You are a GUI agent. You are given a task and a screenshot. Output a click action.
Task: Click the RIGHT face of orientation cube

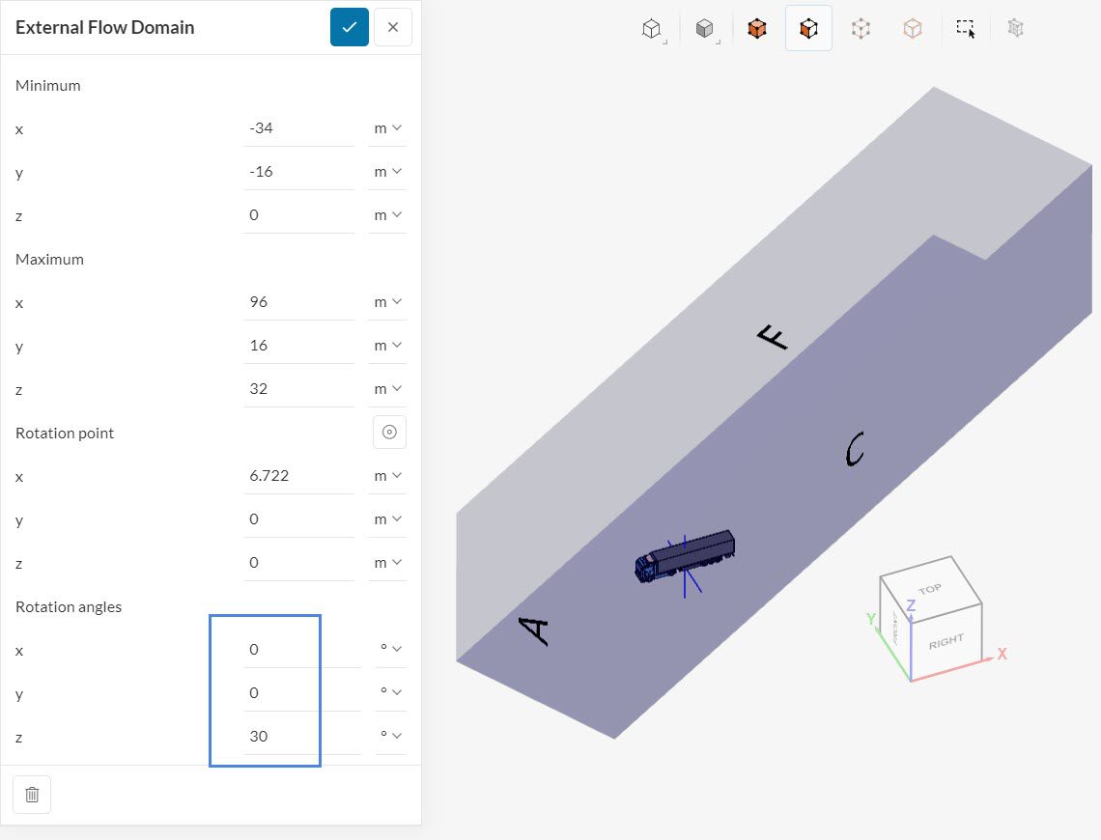[x=945, y=642]
